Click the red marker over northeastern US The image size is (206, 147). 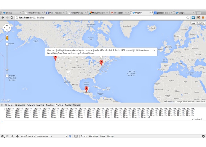point(101,63)
